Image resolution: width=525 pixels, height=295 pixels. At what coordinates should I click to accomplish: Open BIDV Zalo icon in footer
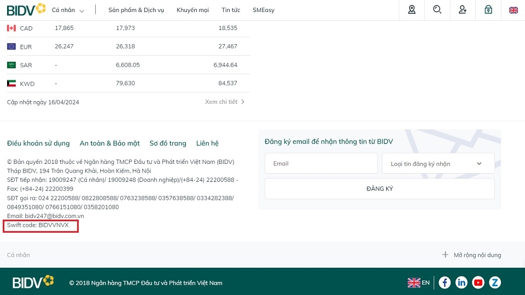[x=495, y=282]
